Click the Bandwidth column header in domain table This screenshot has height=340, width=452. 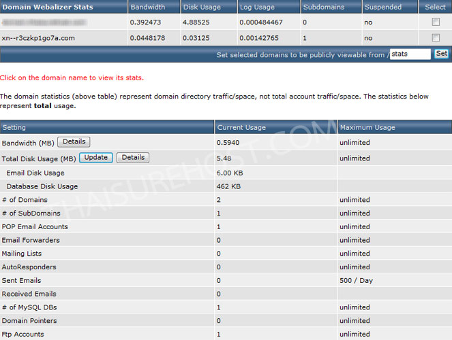click(147, 7)
